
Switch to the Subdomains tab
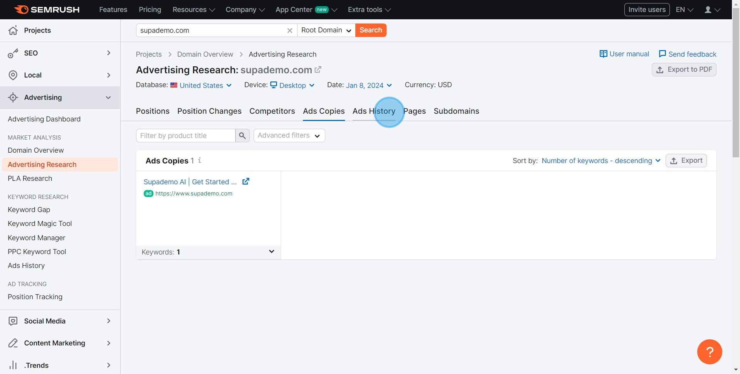tap(456, 111)
